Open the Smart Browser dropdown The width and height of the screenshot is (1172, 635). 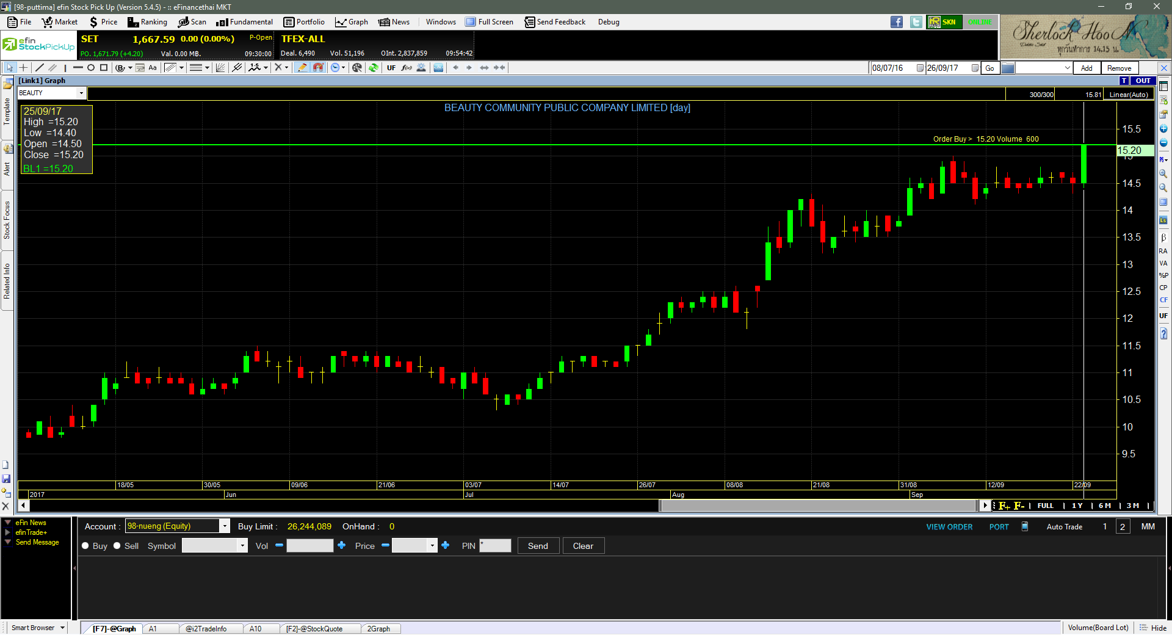[62, 628]
